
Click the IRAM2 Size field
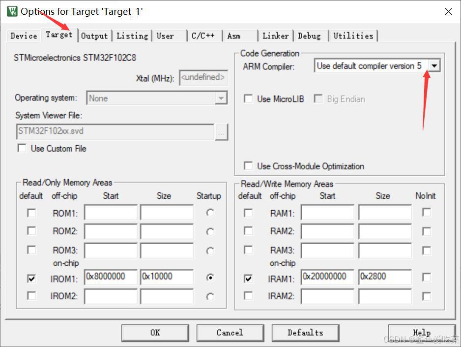[385, 296]
